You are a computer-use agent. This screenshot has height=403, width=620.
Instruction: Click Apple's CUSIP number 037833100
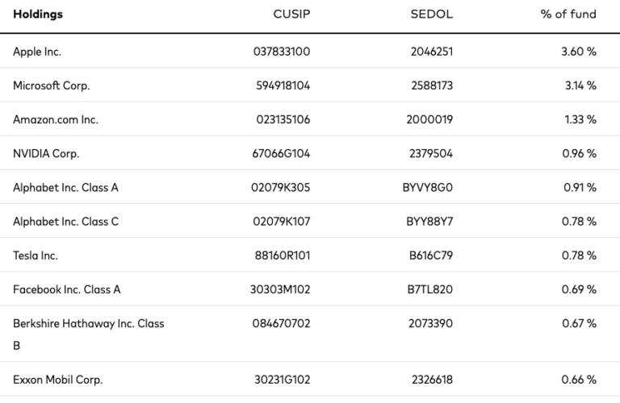tap(281, 52)
